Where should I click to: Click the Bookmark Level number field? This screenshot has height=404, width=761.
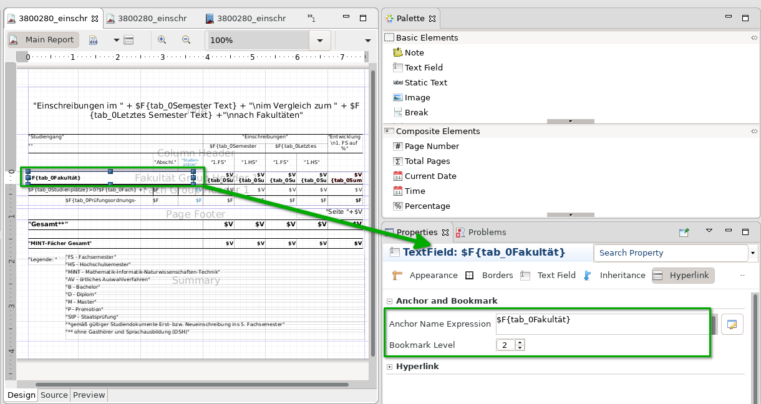[x=506, y=345]
